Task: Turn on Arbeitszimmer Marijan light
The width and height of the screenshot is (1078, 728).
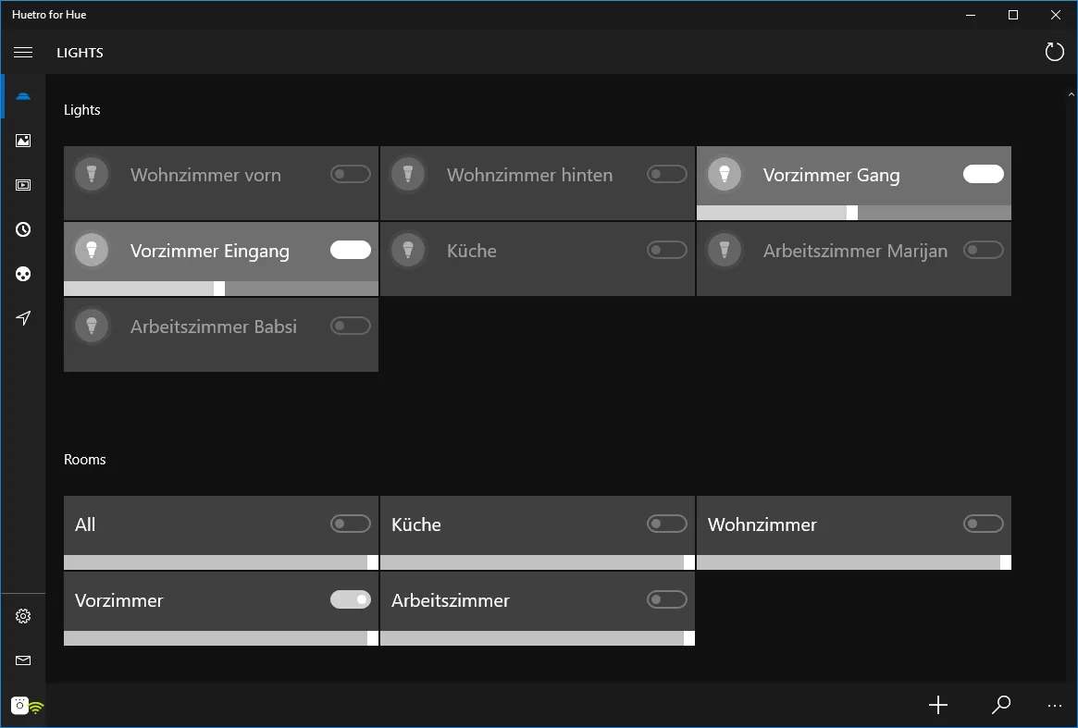Action: [983, 250]
